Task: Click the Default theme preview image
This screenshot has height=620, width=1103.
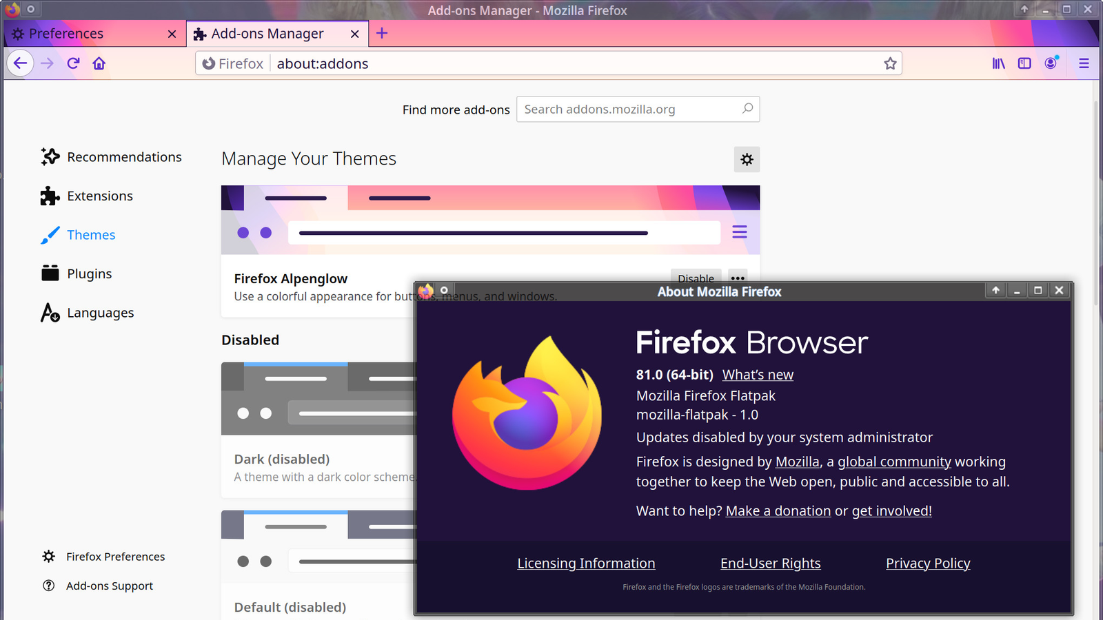Action: [x=318, y=546]
